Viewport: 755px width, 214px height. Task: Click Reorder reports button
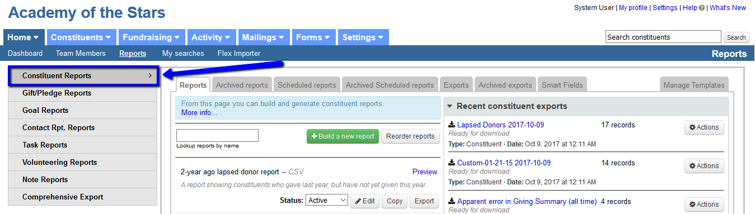[x=410, y=136]
